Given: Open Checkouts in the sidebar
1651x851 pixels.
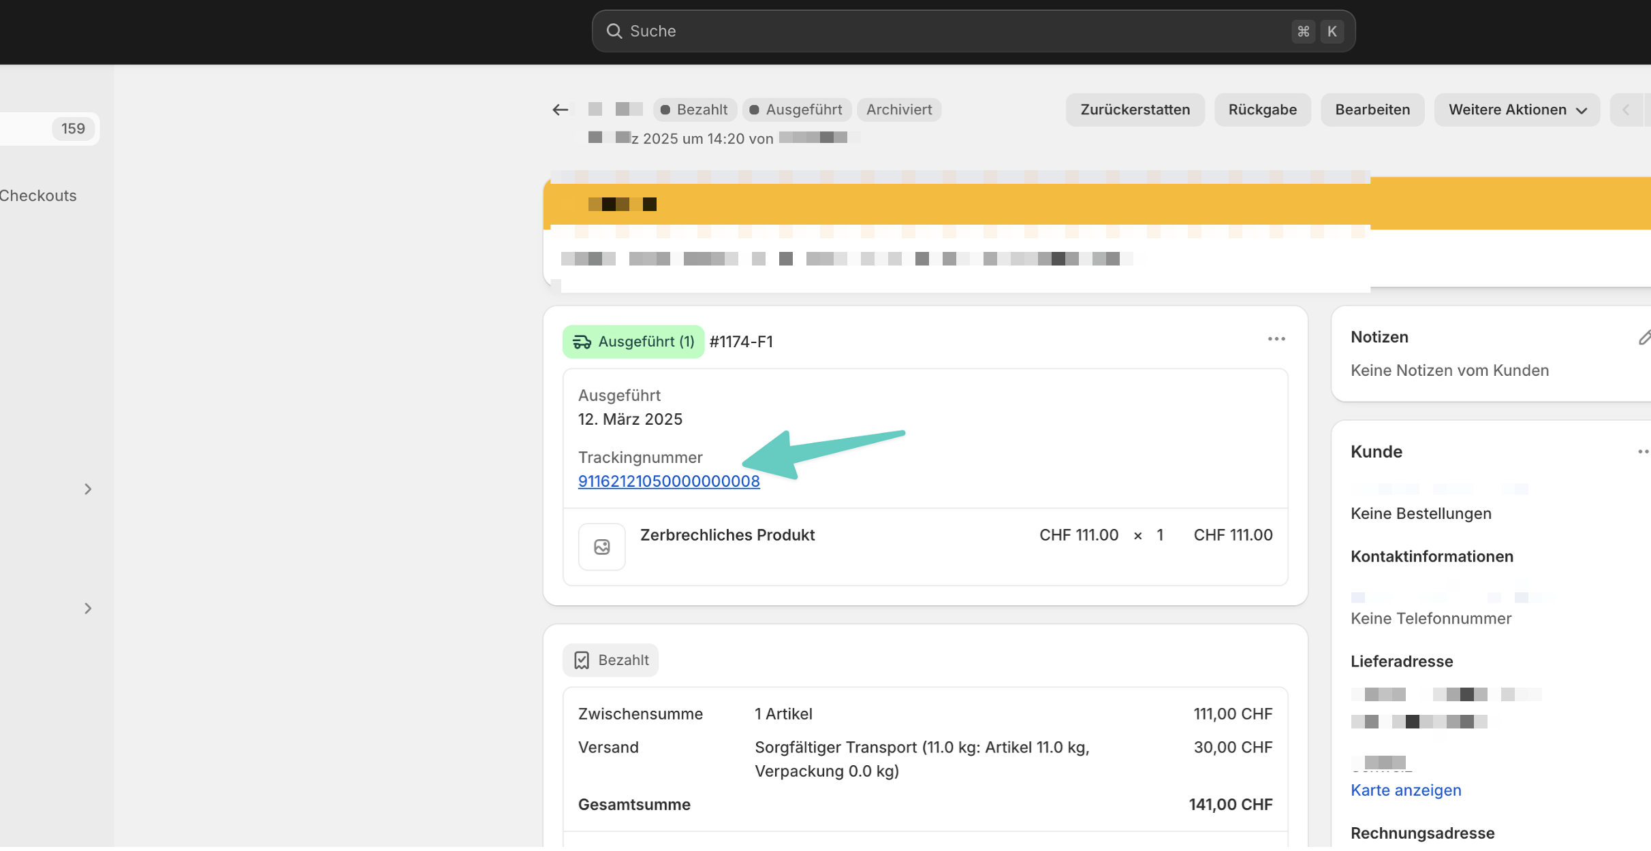Looking at the screenshot, I should pos(38,196).
